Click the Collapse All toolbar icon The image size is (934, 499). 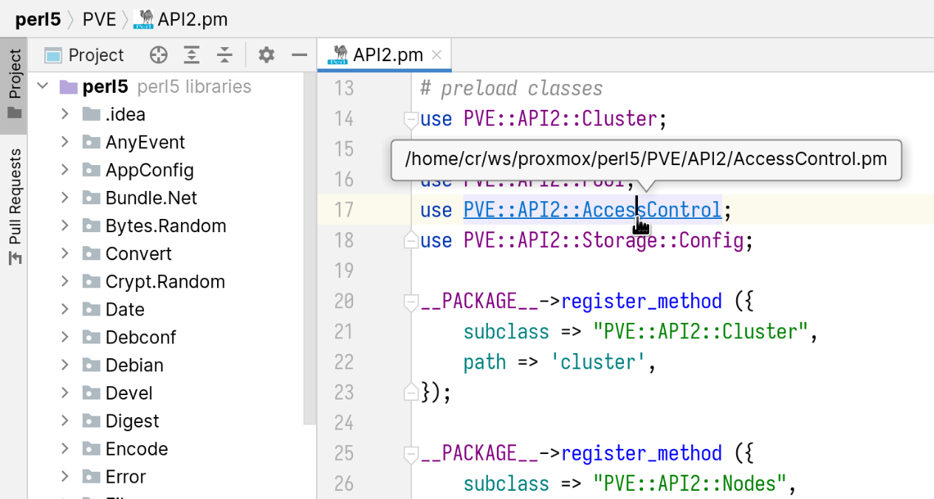tap(224, 55)
